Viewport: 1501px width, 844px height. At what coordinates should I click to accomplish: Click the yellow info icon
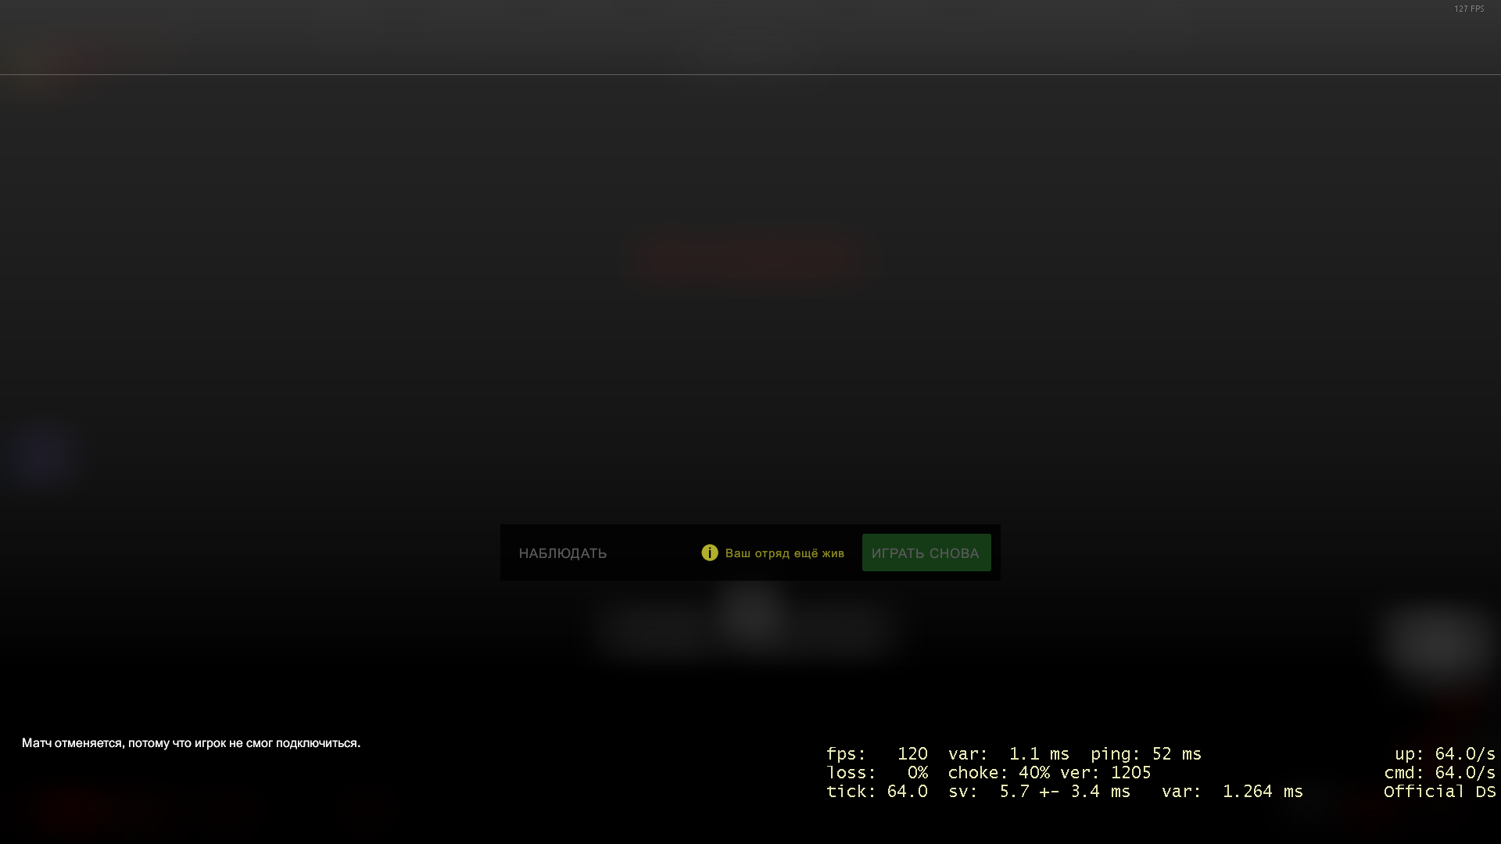point(710,553)
